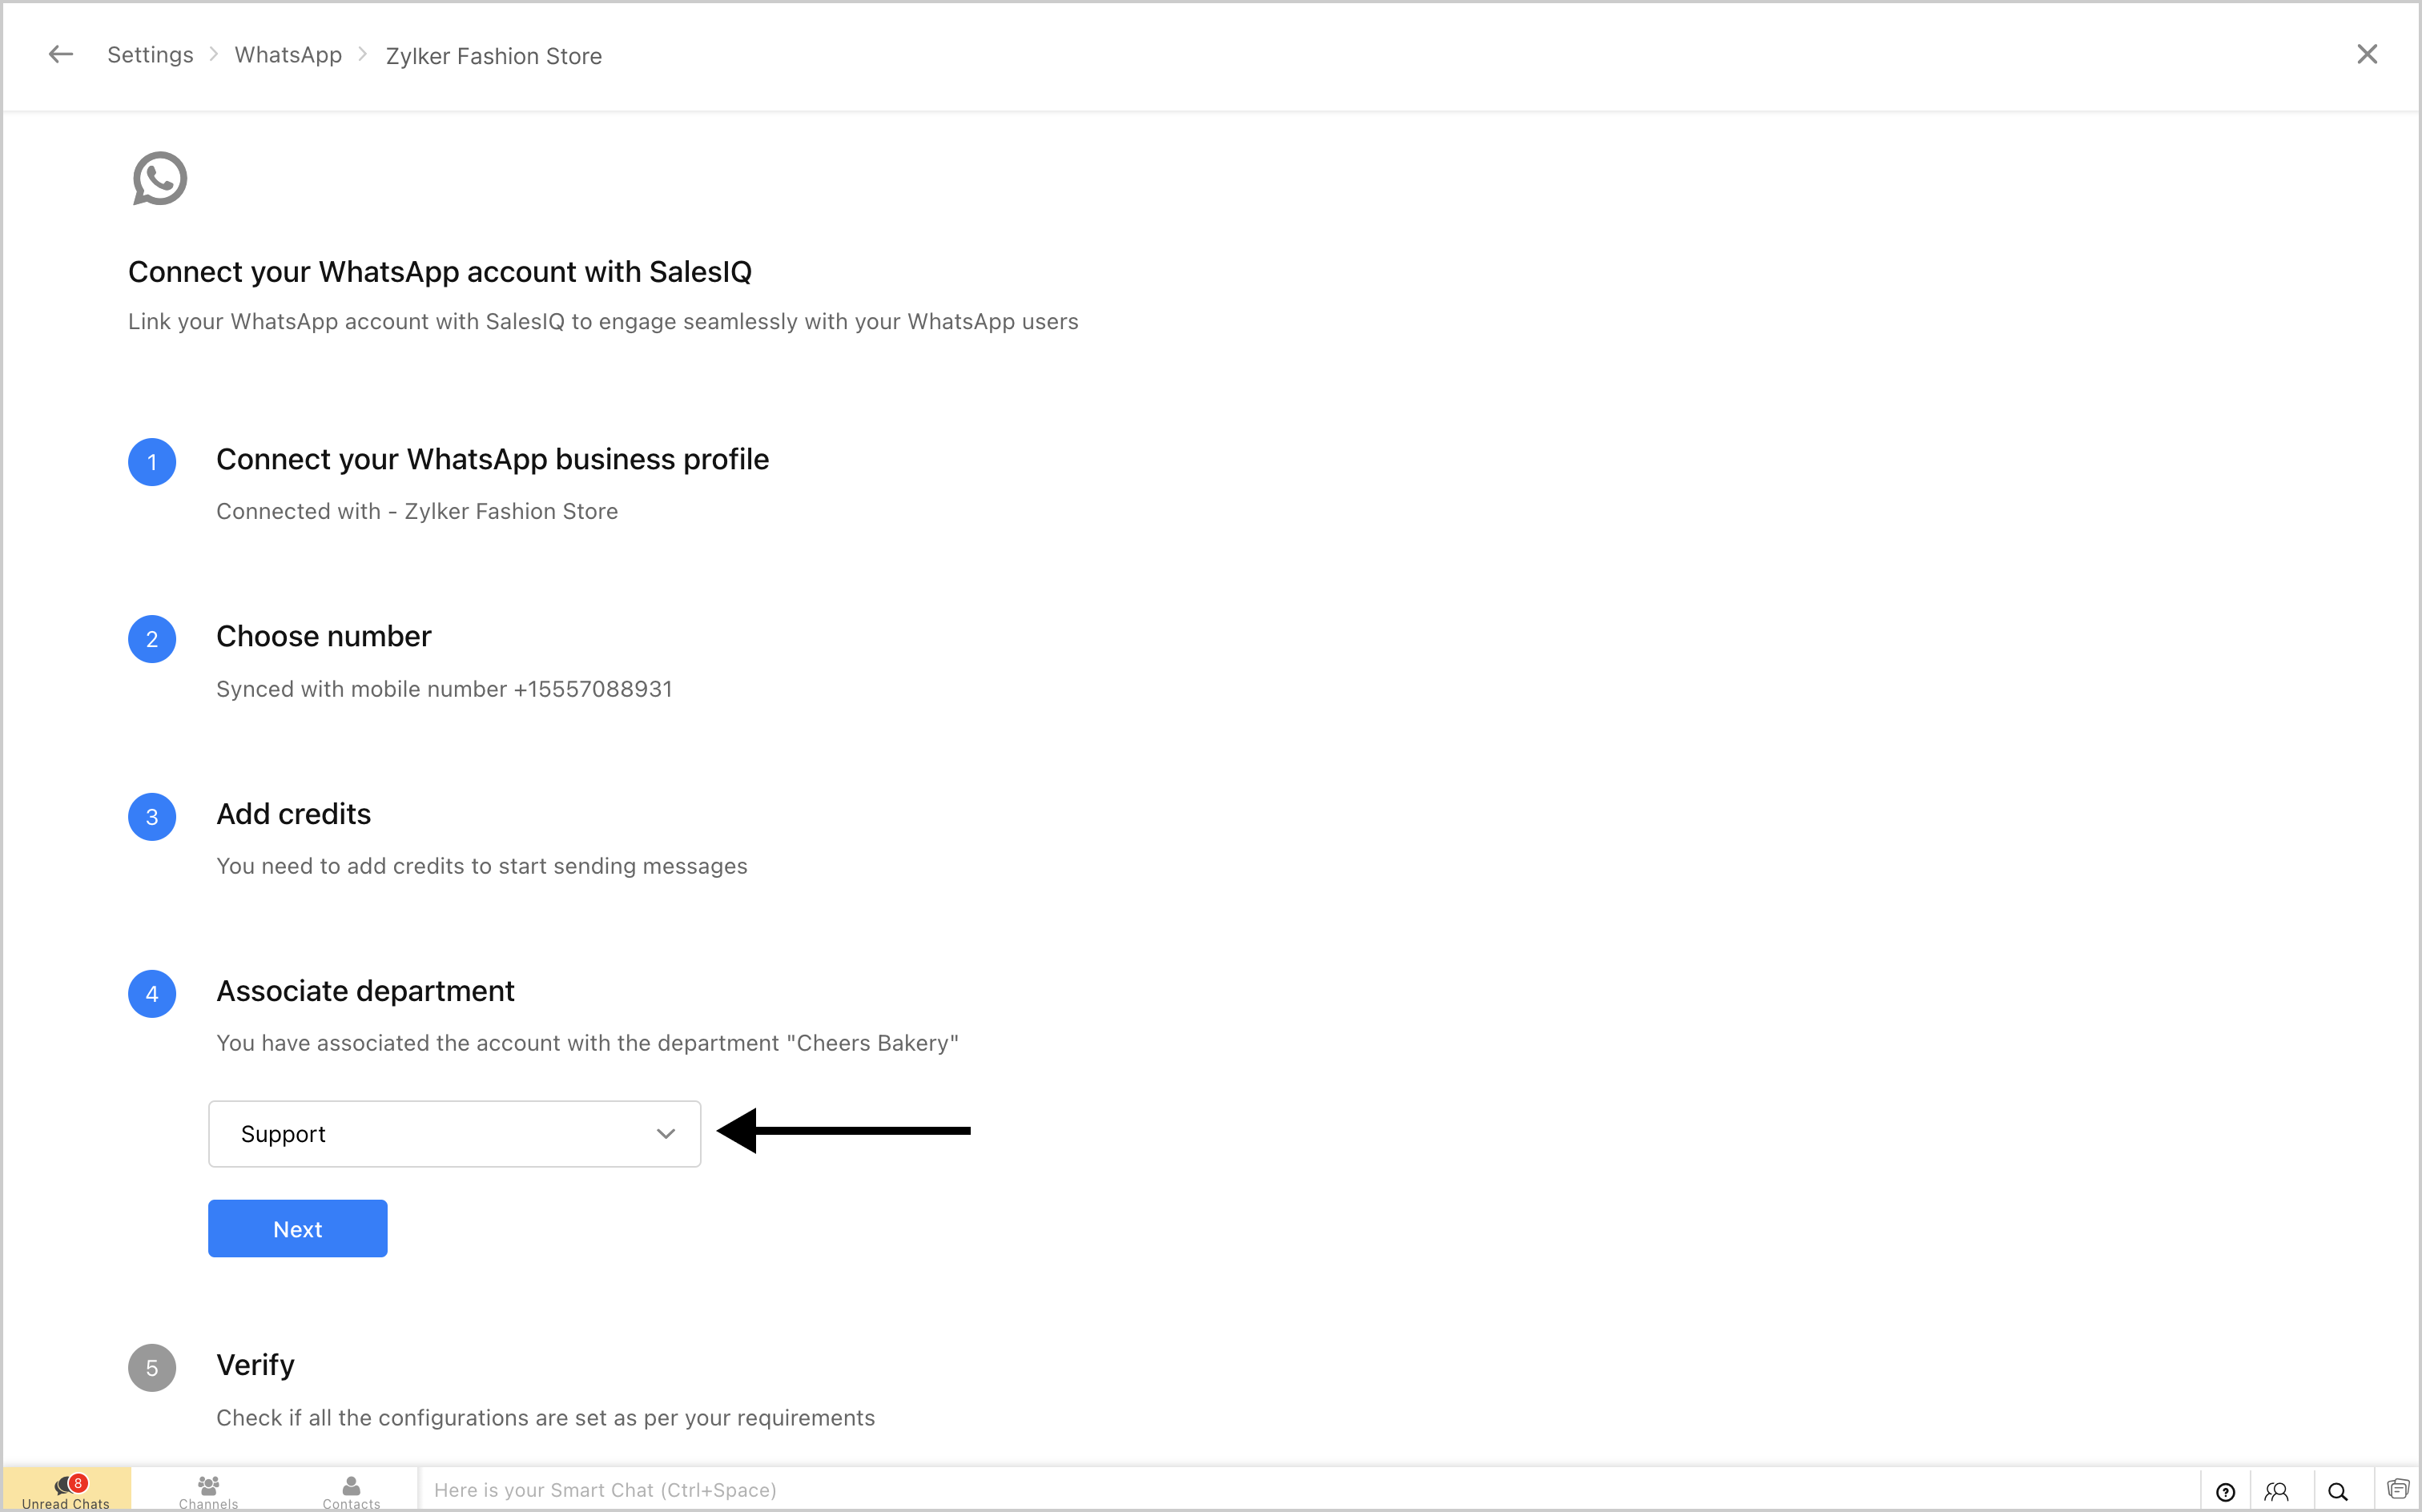2422x1512 pixels.
Task: Go to Settings in breadcrumb
Action: pos(150,55)
